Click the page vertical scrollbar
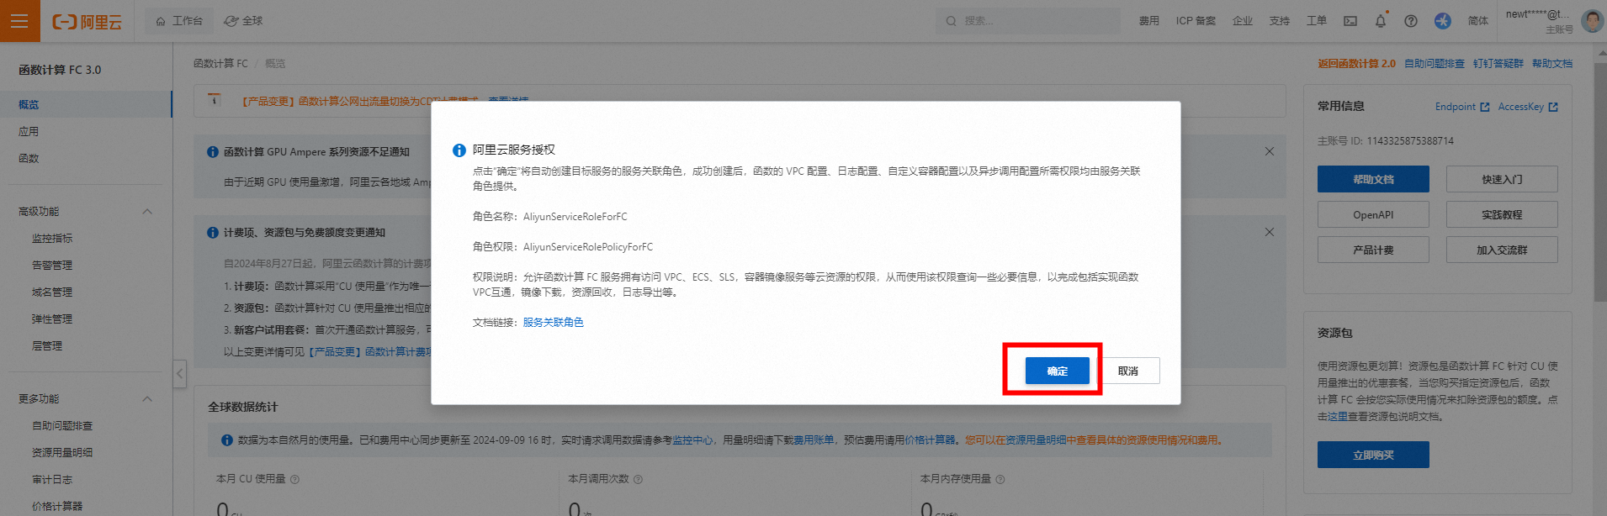 [1599, 182]
